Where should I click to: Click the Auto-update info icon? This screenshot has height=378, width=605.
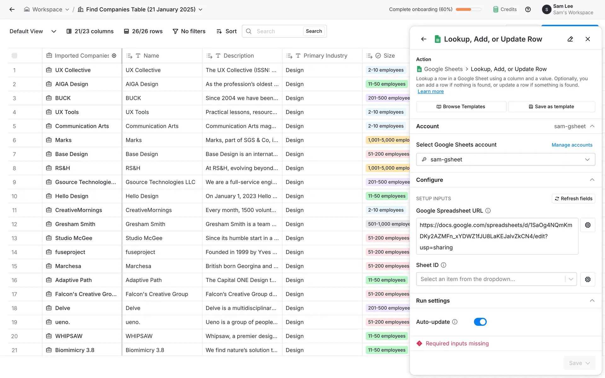pos(455,322)
